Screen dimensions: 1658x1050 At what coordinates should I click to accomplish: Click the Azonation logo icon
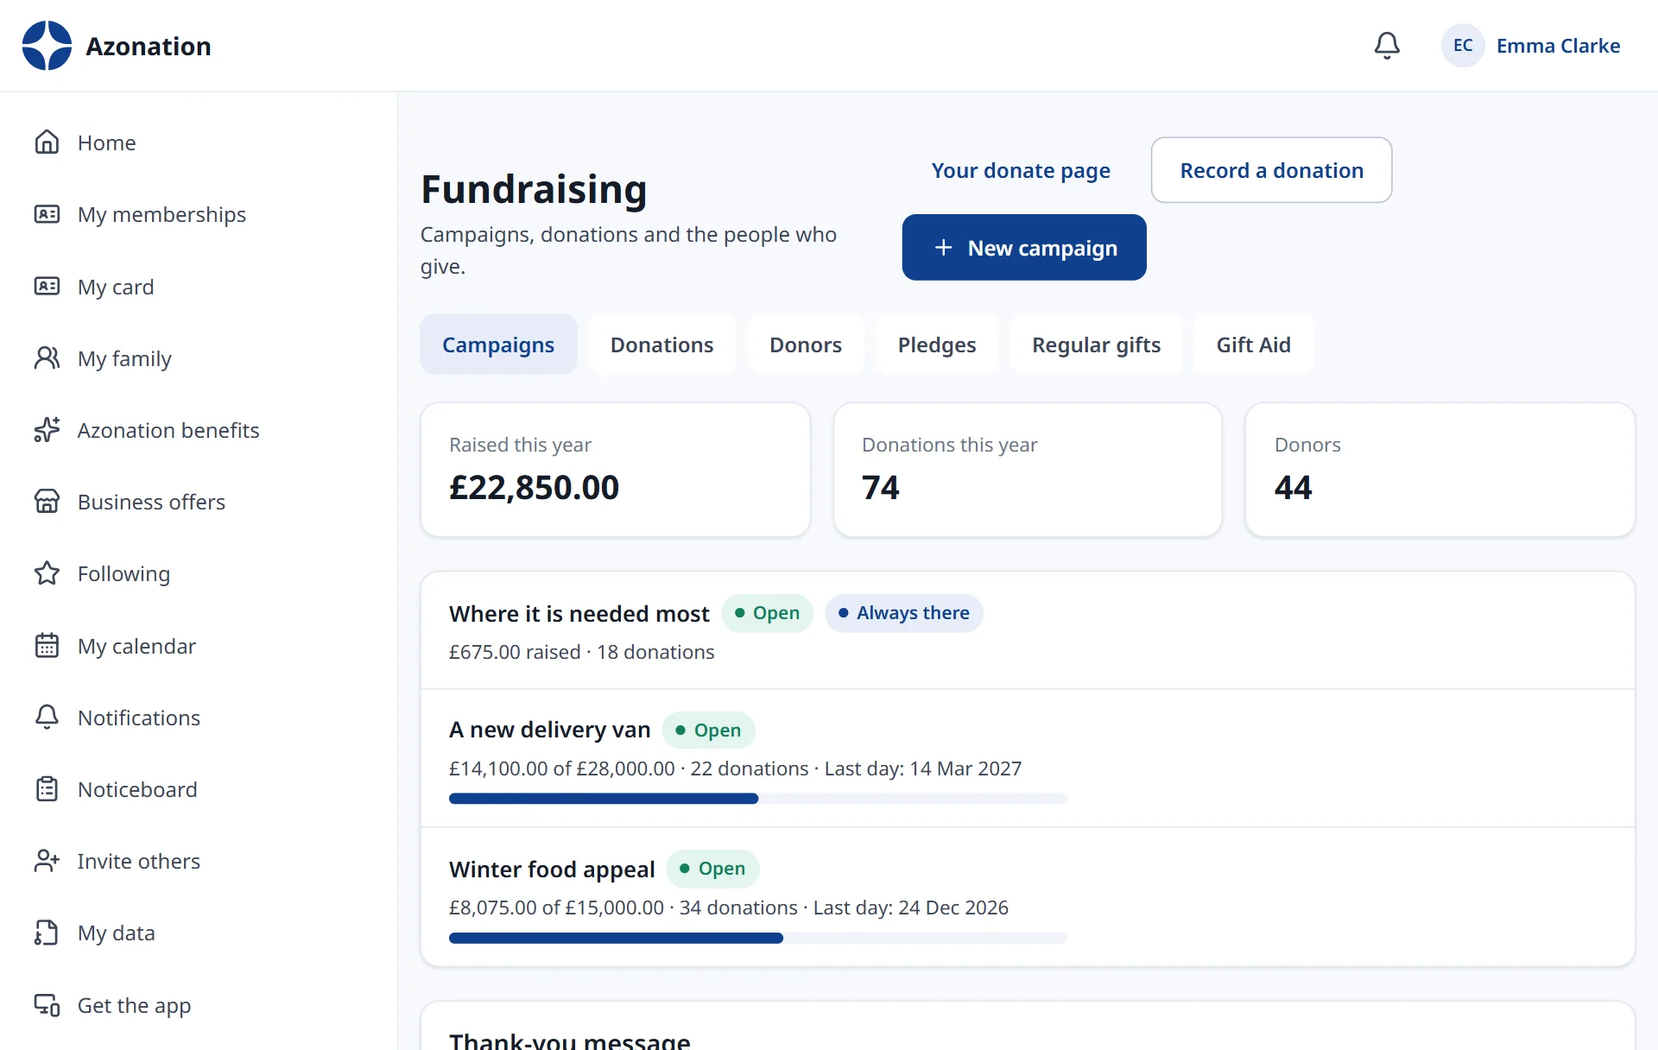pos(47,46)
